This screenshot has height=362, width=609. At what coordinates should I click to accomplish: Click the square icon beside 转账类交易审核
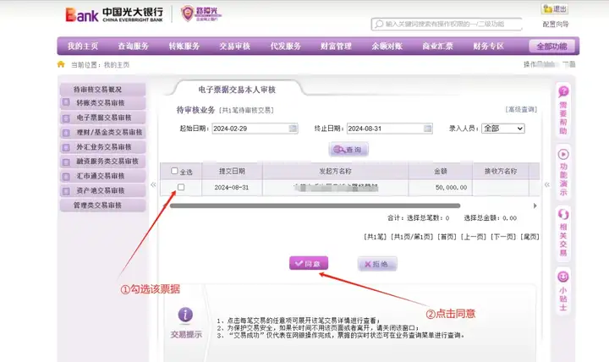tap(66, 102)
